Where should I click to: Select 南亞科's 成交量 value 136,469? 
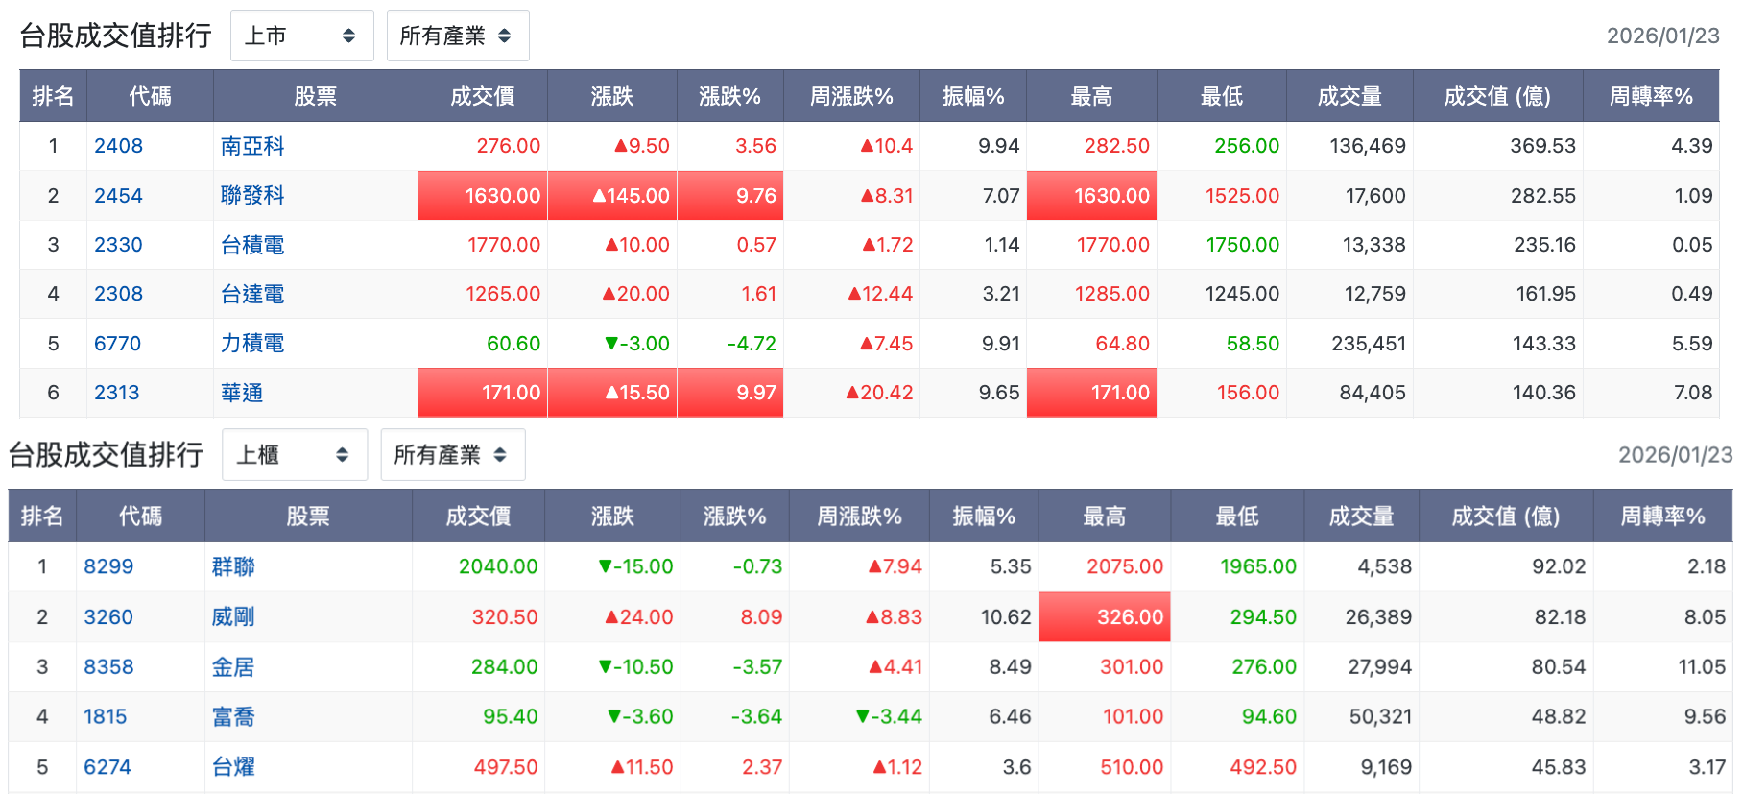point(1368,146)
